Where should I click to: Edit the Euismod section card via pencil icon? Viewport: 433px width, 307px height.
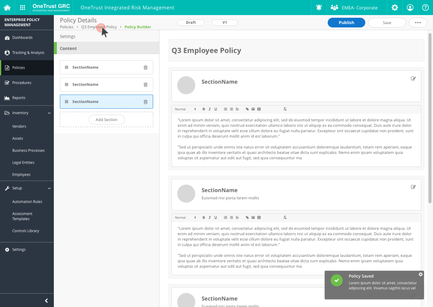coord(413,187)
